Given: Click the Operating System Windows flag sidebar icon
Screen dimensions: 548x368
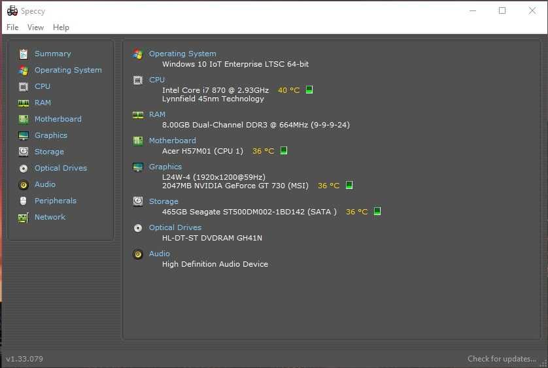Looking at the screenshot, I should click(x=24, y=71).
